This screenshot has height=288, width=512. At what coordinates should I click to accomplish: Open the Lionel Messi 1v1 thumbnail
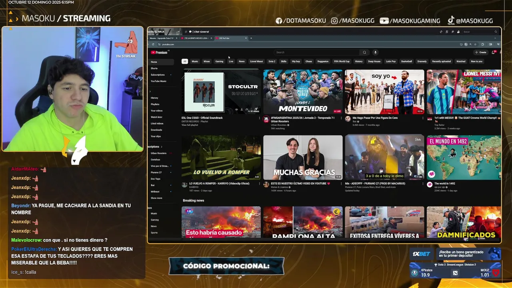click(464, 92)
